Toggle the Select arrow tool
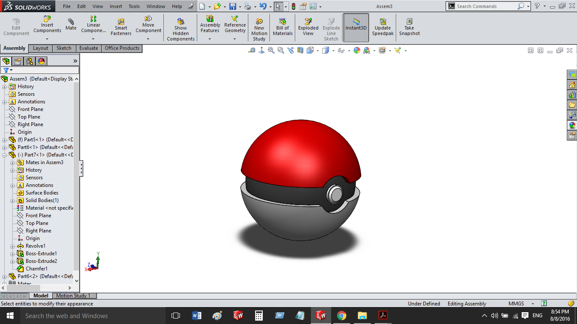Screen dimensions: 577x324 [278, 6]
